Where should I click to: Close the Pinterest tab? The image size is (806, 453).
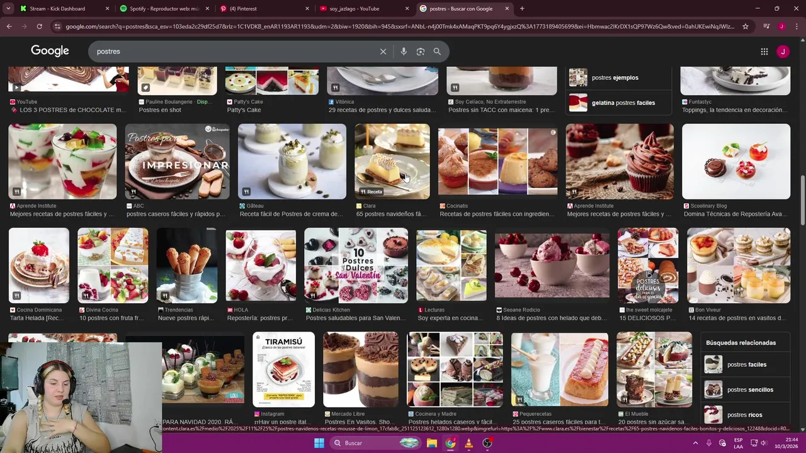(x=307, y=9)
